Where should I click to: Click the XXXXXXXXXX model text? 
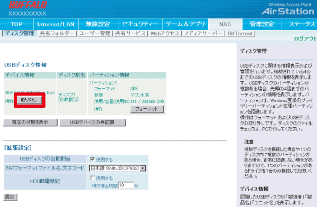click(27, 14)
